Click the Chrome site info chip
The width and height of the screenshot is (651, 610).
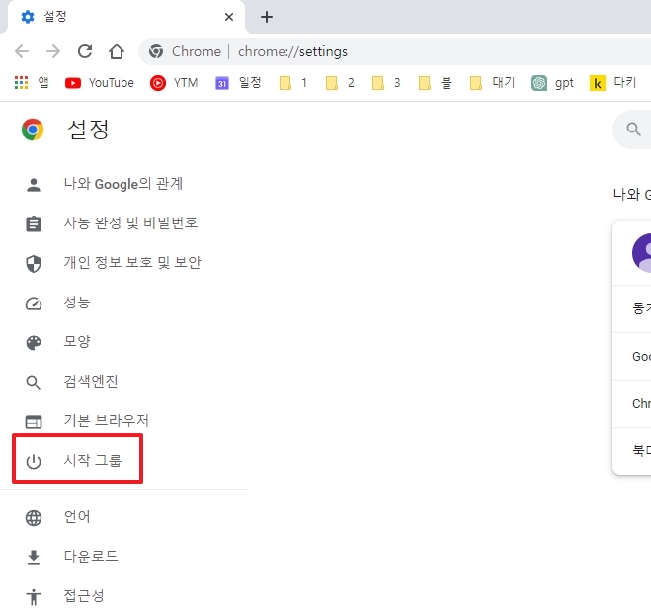pos(185,51)
